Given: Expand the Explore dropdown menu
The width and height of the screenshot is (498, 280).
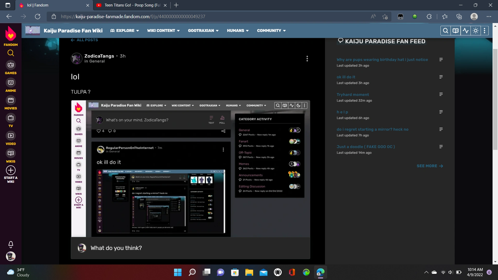Looking at the screenshot, I should [125, 31].
